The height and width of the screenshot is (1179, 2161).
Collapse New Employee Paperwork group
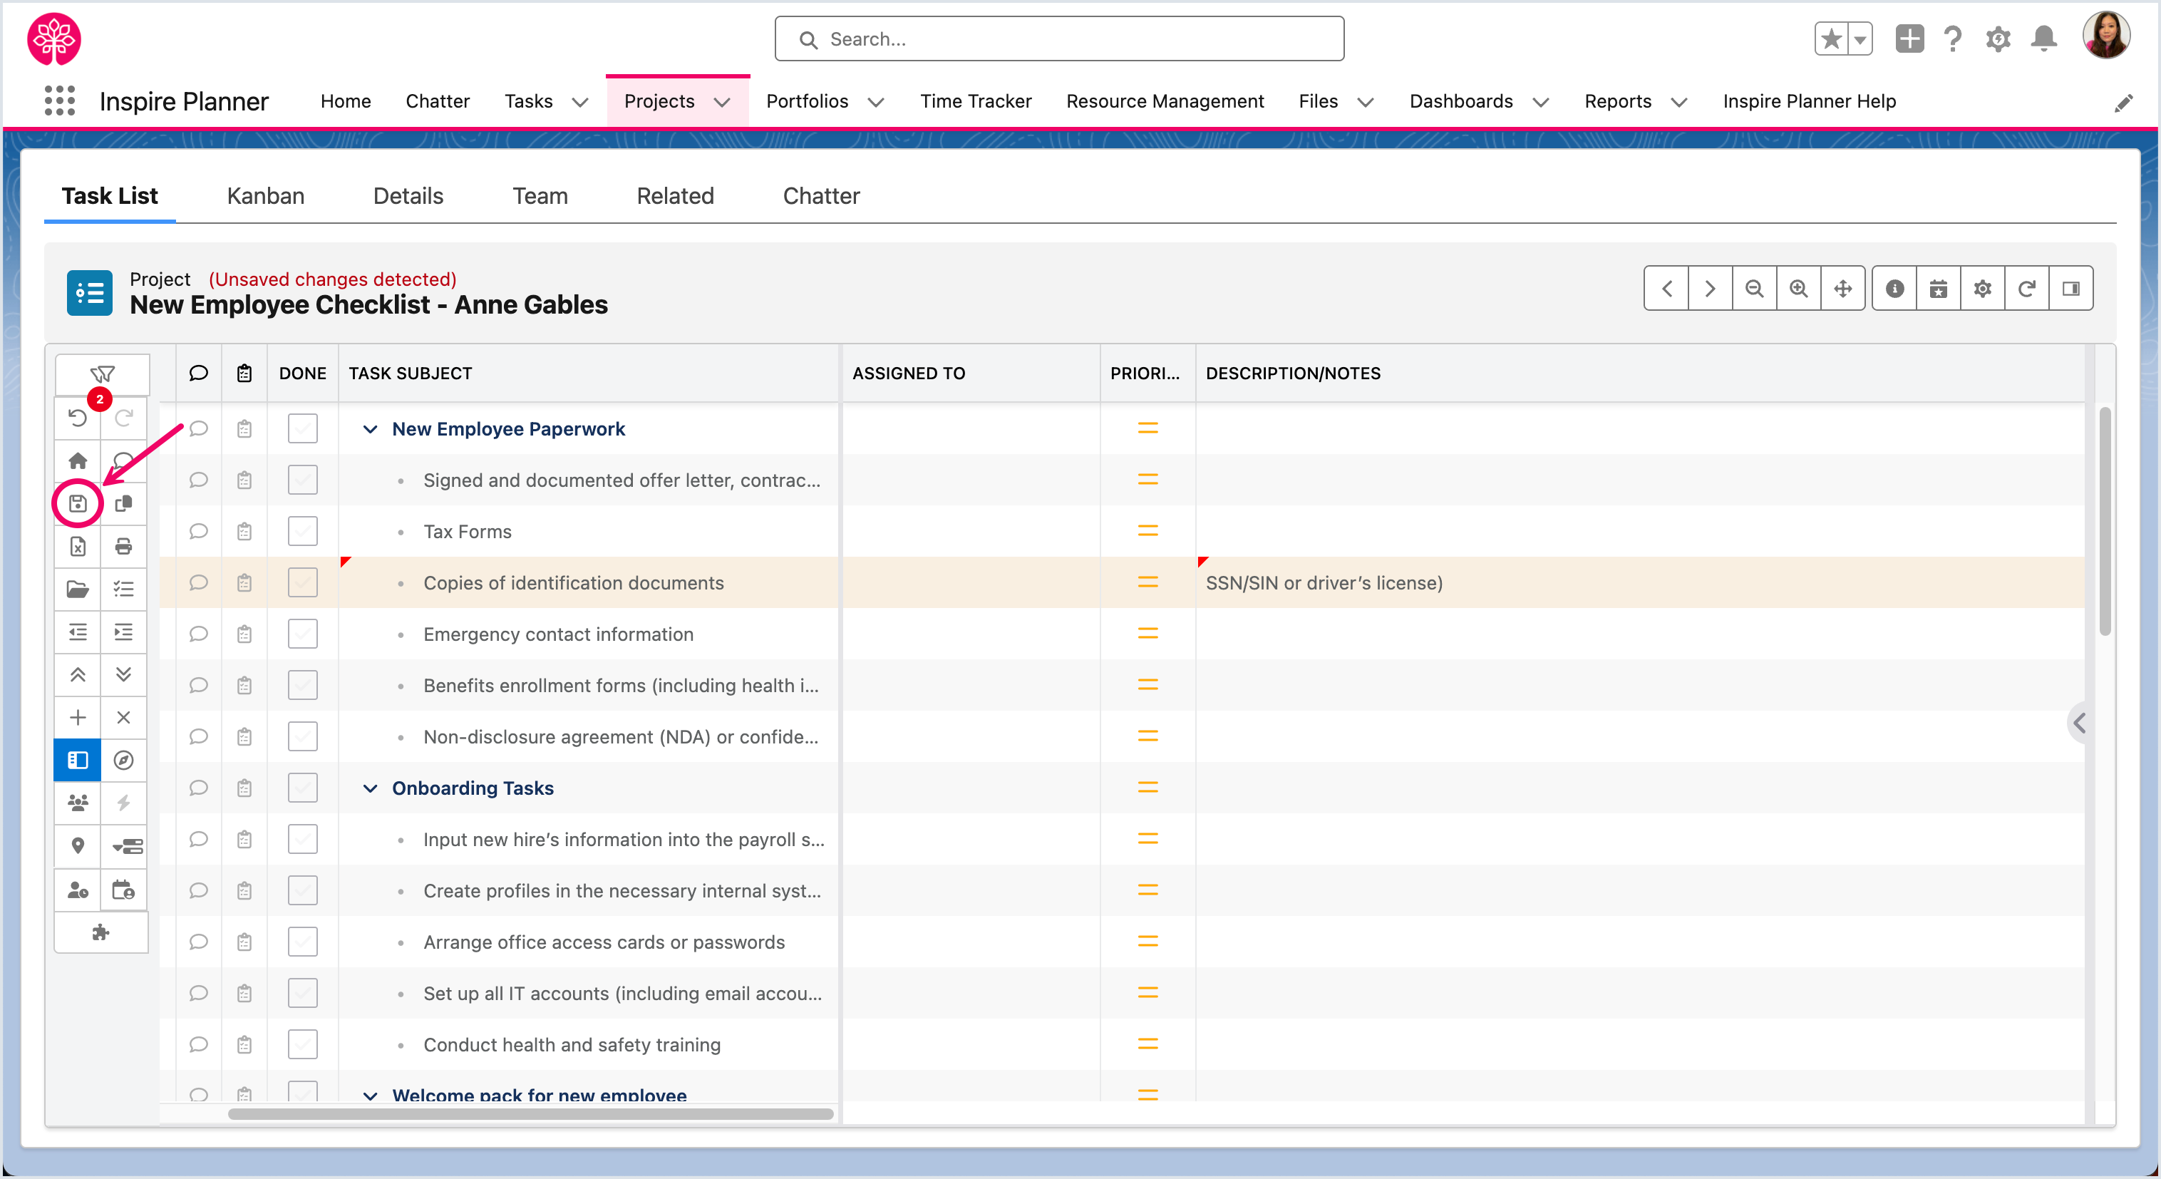(x=370, y=429)
